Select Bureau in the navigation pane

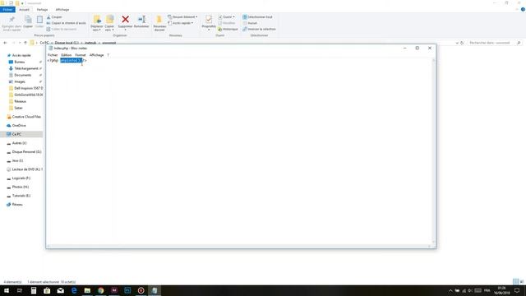pyautogui.click(x=19, y=62)
